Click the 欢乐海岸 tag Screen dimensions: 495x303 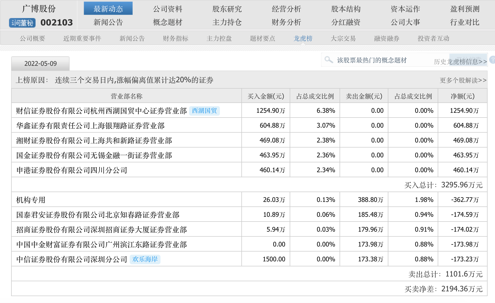[145, 259]
